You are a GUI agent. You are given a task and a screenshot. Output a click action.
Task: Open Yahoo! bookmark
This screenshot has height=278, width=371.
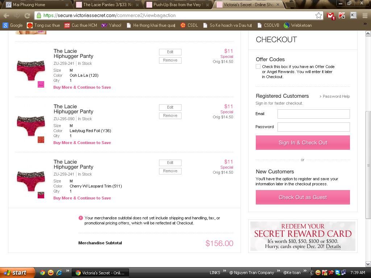[x=111, y=25]
